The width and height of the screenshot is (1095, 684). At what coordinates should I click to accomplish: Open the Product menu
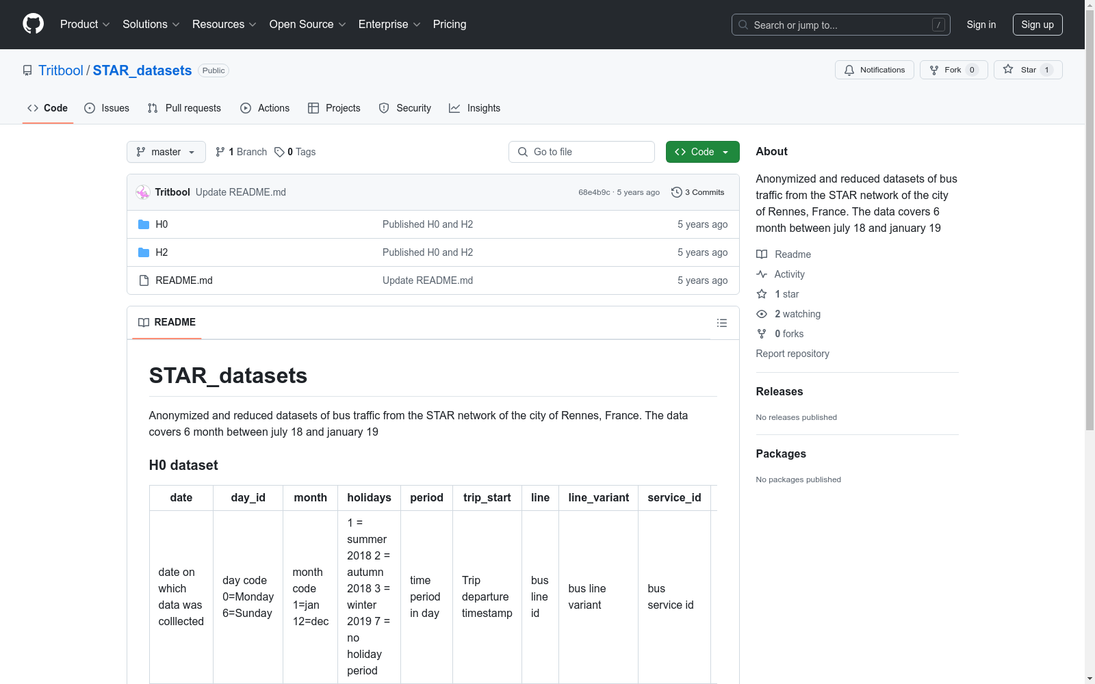85,25
